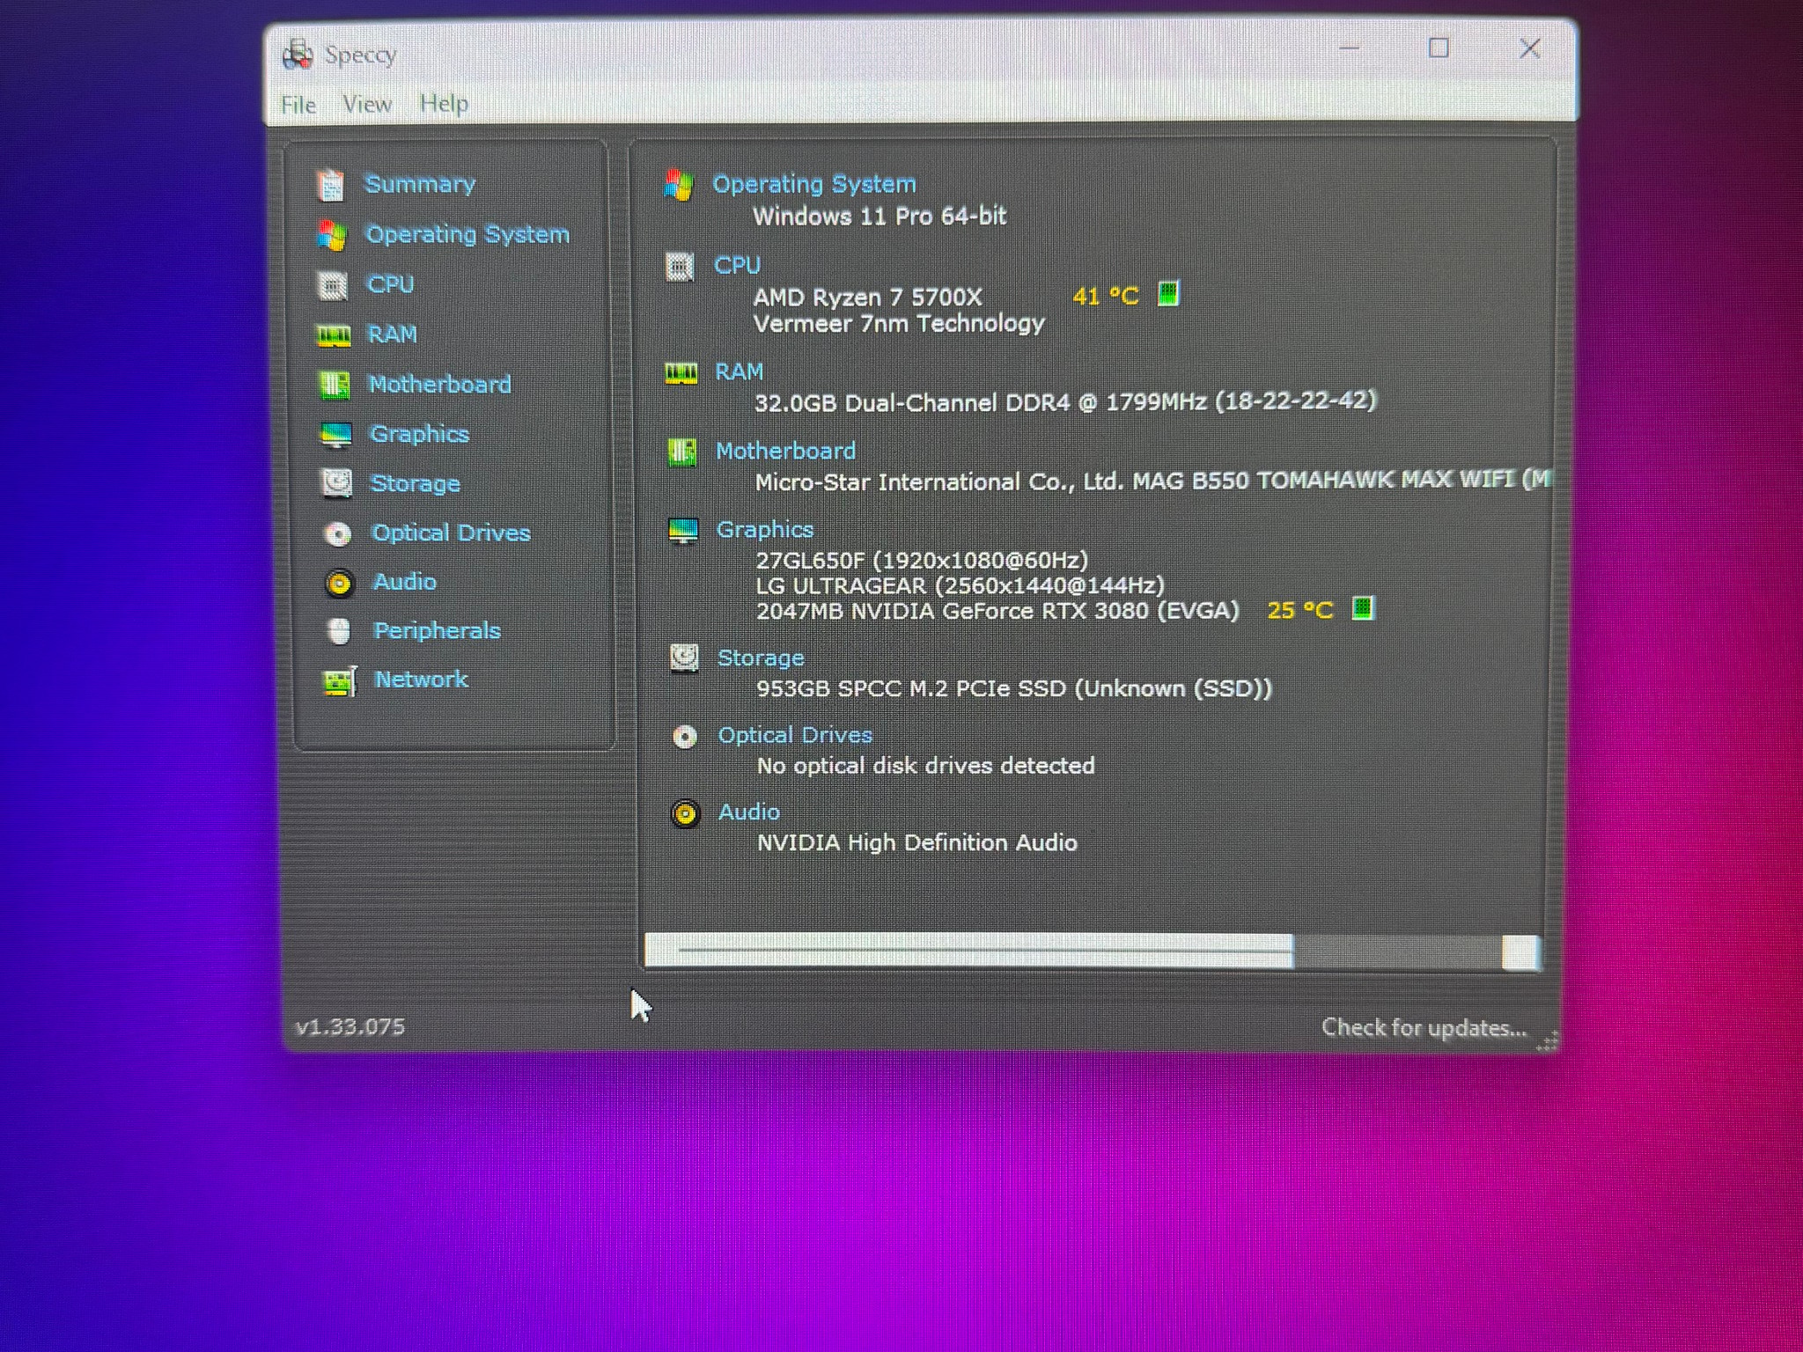Click the NVIDIA High Definition Audio text

click(x=917, y=842)
